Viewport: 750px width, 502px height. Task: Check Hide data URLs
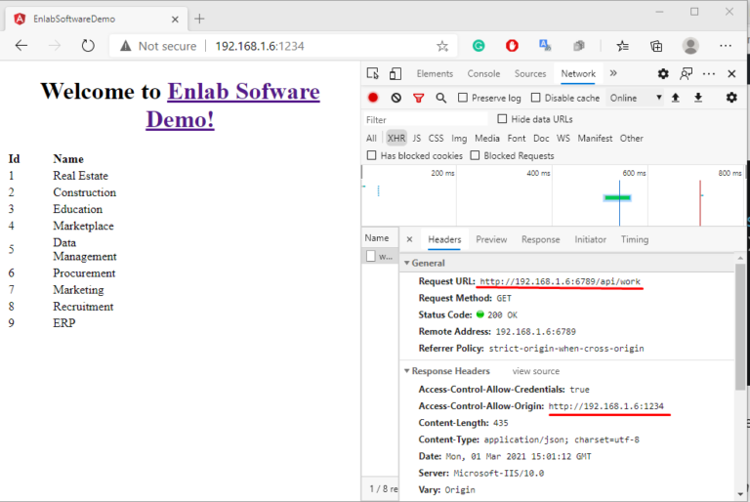point(502,119)
